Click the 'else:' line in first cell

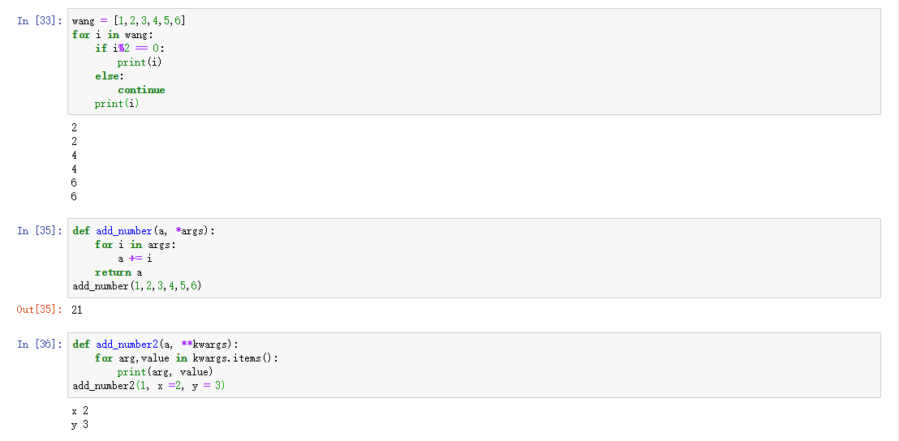[x=109, y=75]
